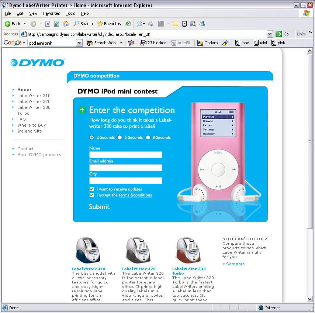Open the Mail button dropdown arrow
Image resolution: width=315 pixels, height=313 pixels.
(x=144, y=24)
